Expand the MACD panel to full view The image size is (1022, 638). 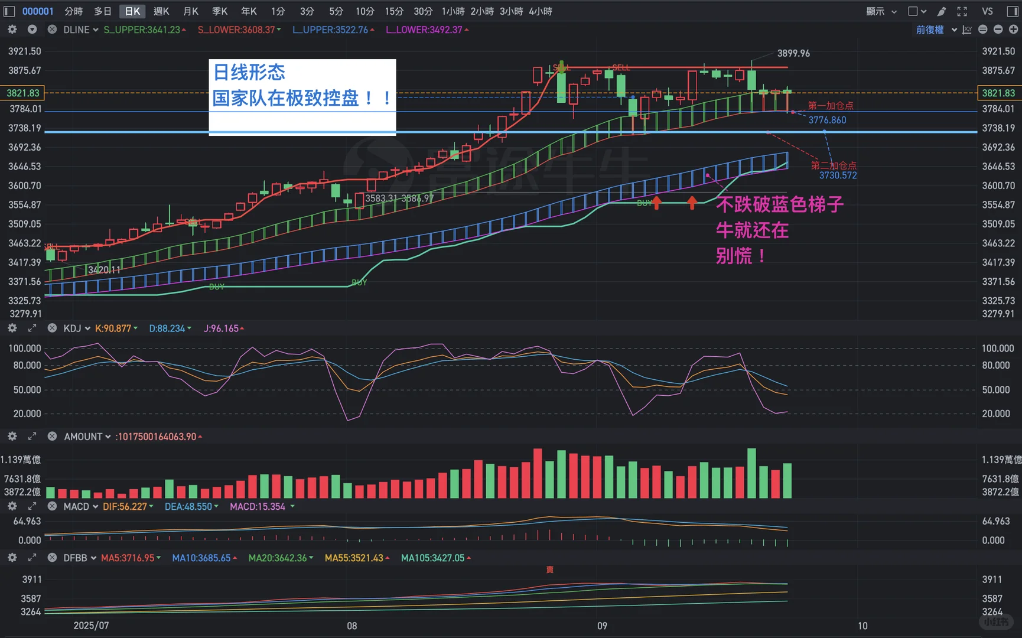[32, 506]
